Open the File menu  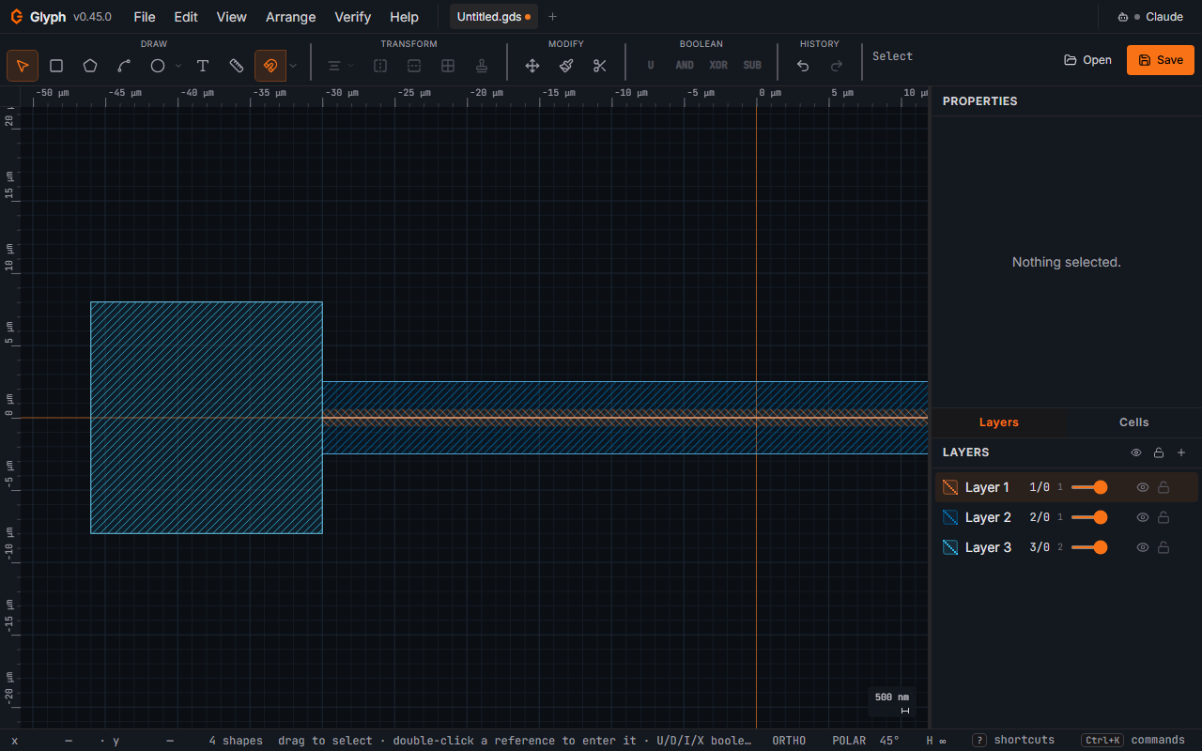pos(145,17)
